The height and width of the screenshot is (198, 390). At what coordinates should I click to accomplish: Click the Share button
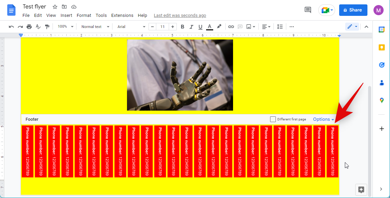click(353, 10)
